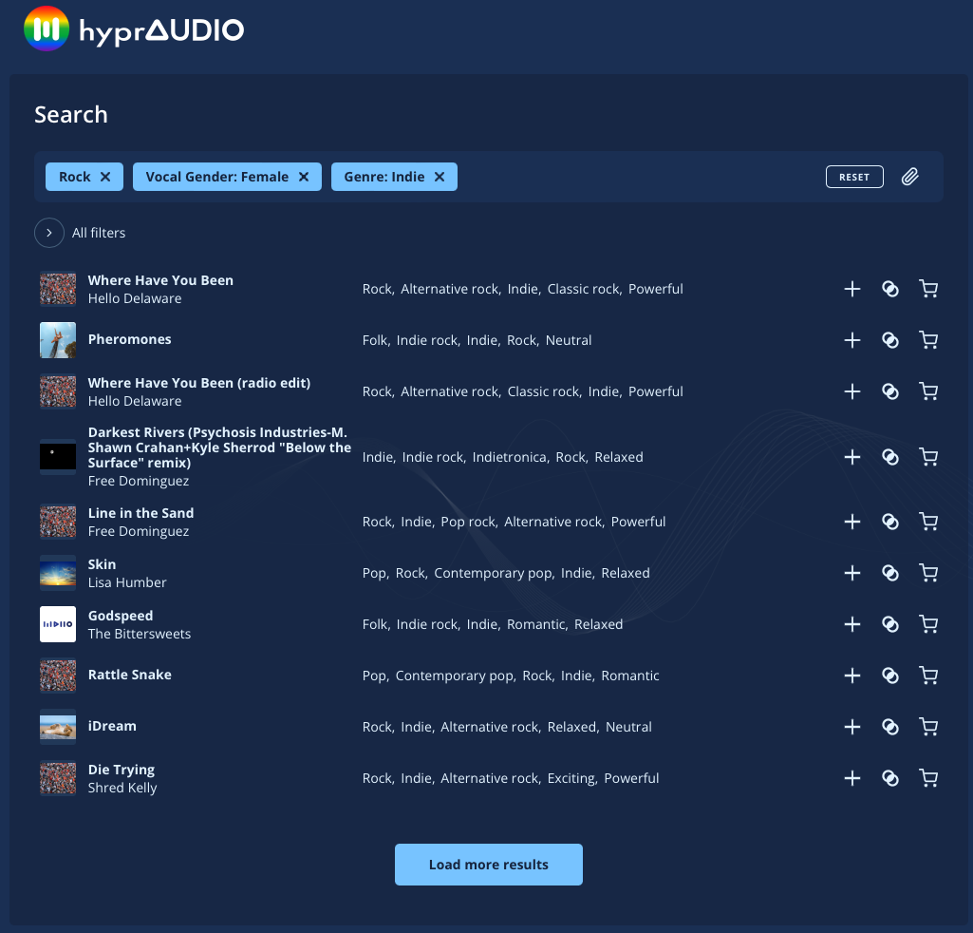This screenshot has width=973, height=933.
Task: Click the Neutral tag on iDream row
Action: (x=628, y=727)
